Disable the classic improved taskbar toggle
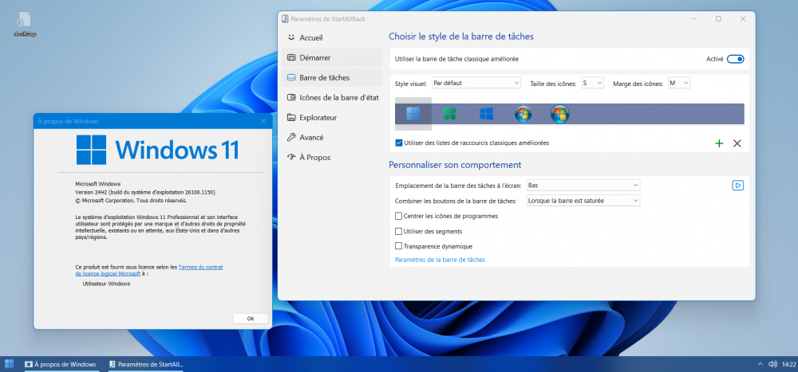The image size is (798, 372). tap(735, 59)
